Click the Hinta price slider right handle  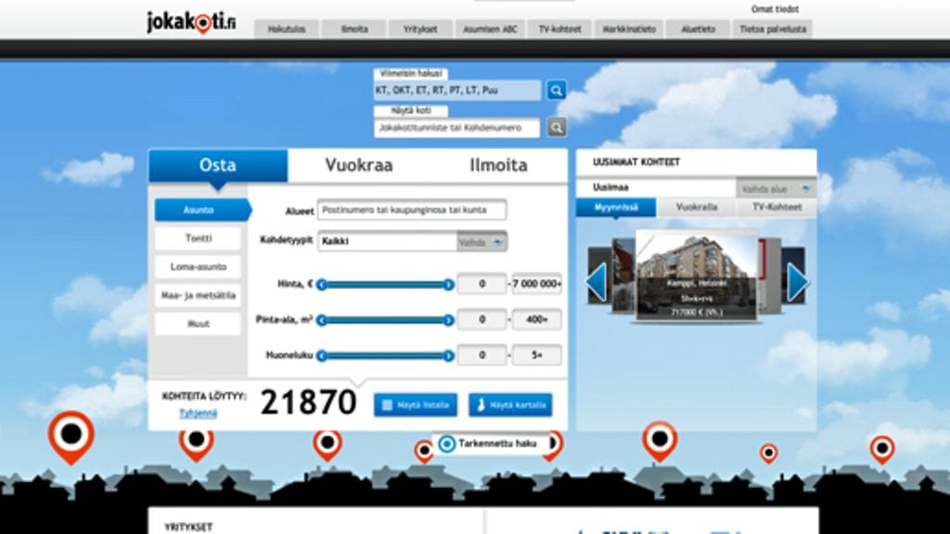coord(449,285)
